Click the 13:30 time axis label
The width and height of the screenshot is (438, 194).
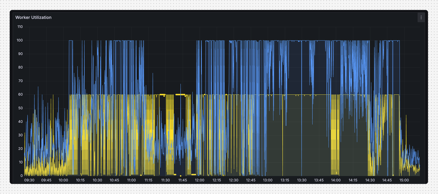pos(302,180)
